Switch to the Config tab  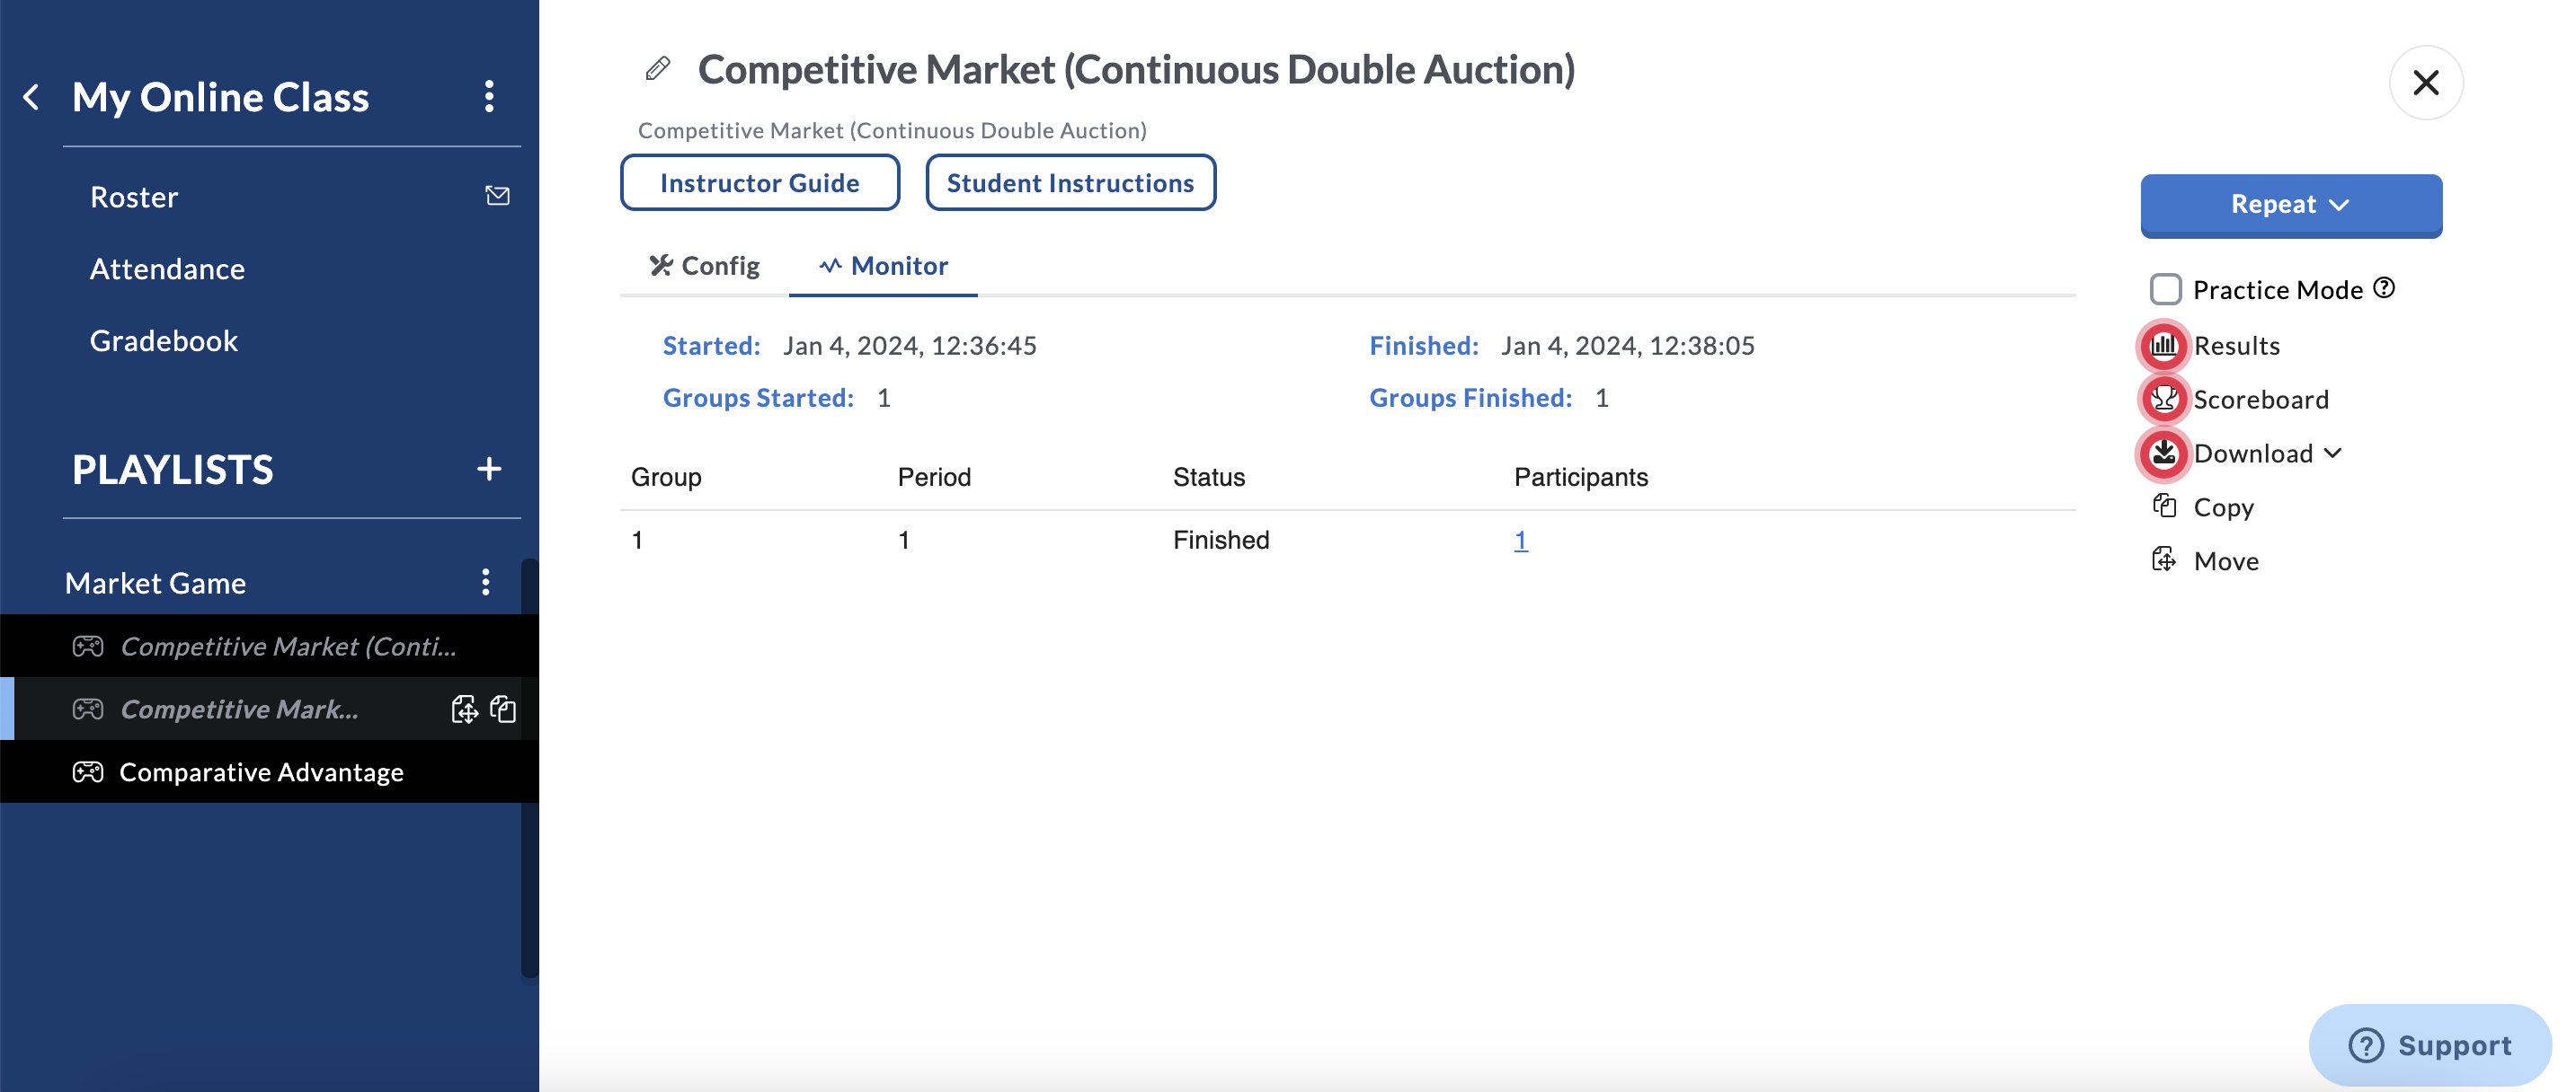point(705,266)
